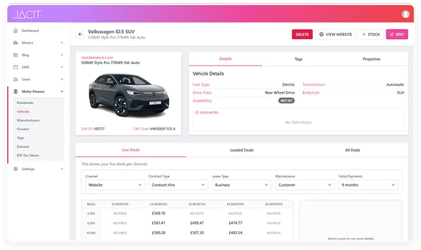Screen dimensions: 421x250
Task: Switch to the Tags tab
Action: [x=298, y=59]
